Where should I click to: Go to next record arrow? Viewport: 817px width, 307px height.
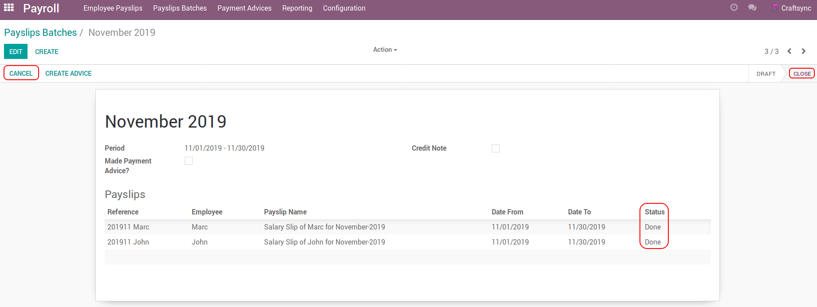pos(804,51)
